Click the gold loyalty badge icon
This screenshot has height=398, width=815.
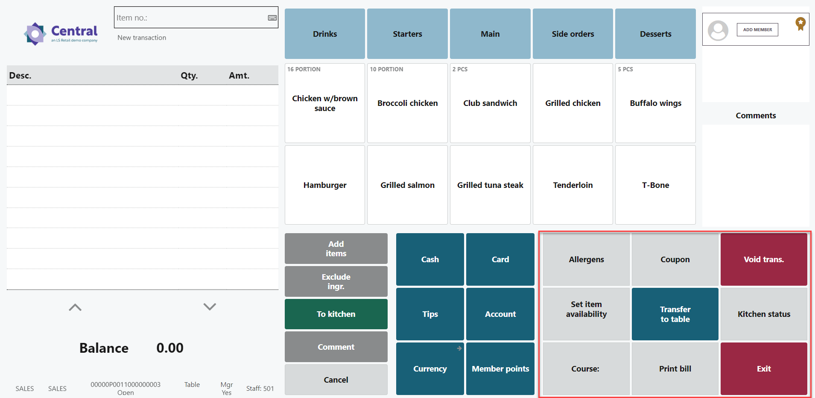(x=800, y=23)
